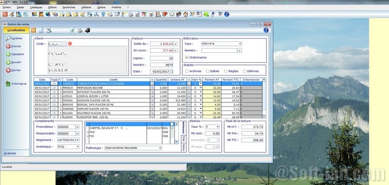The width and height of the screenshot is (389, 185).
Task: Click the house icon in main toolbar
Action: click(185, 14)
